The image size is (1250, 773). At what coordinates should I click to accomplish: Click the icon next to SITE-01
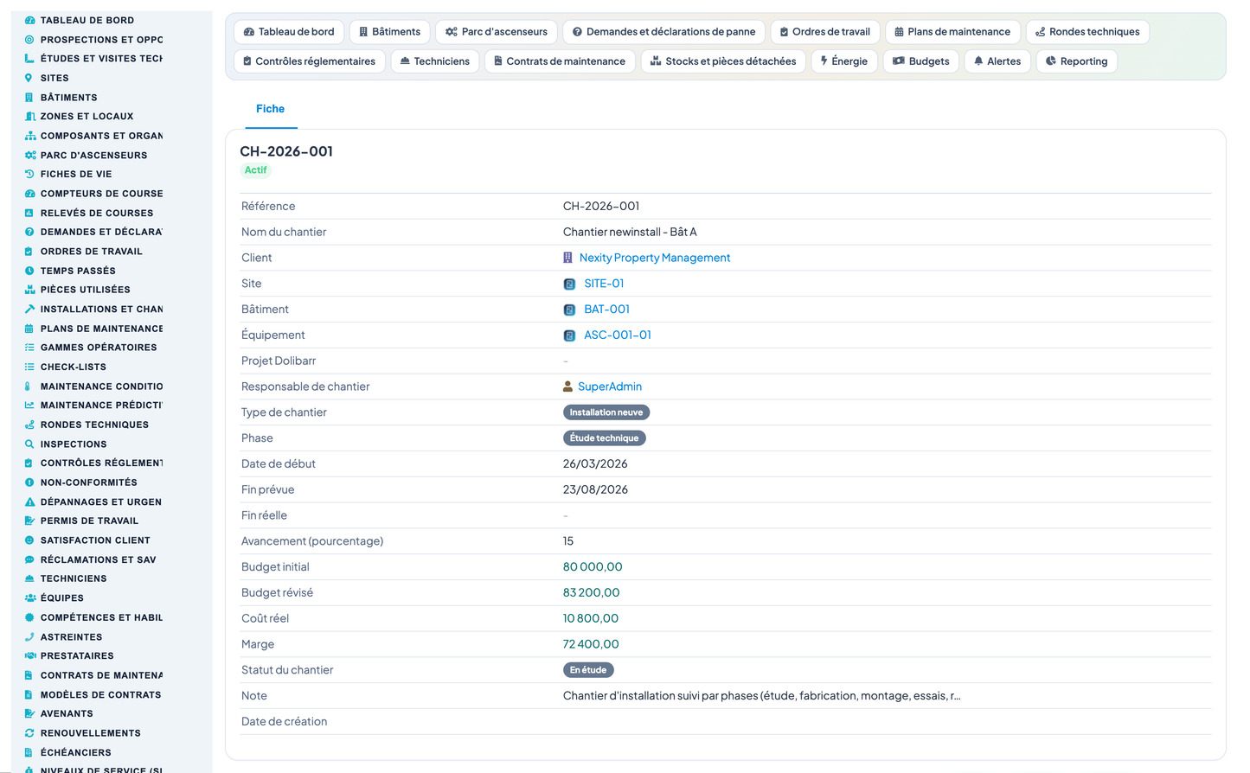click(x=569, y=284)
